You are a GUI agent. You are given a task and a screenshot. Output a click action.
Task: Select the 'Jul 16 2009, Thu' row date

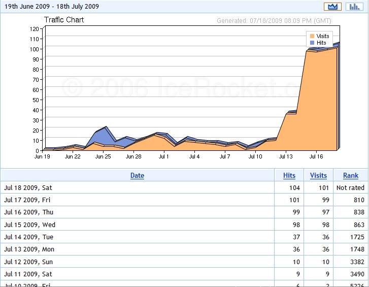(29, 212)
